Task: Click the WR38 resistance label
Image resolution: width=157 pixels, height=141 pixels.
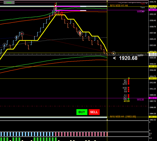Action: tap(140, 11)
